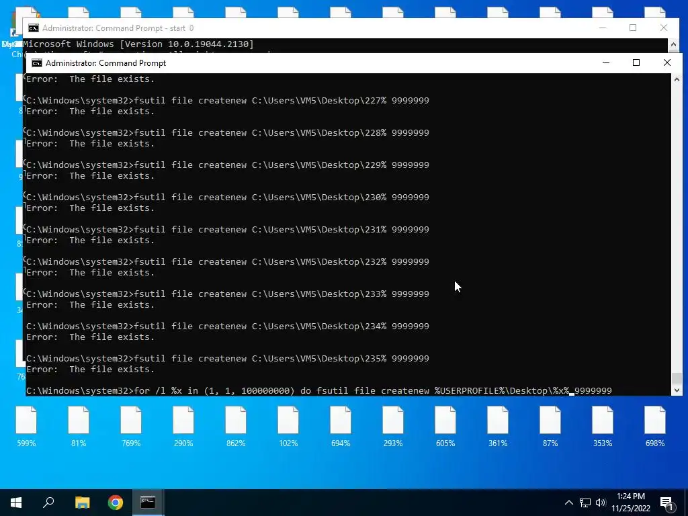Click scroll-up arrow in background Command Prompt
This screenshot has height=516, width=688.
point(673,44)
